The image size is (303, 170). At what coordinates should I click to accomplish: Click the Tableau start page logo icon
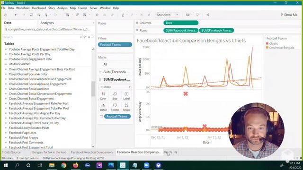click(x=6, y=15)
